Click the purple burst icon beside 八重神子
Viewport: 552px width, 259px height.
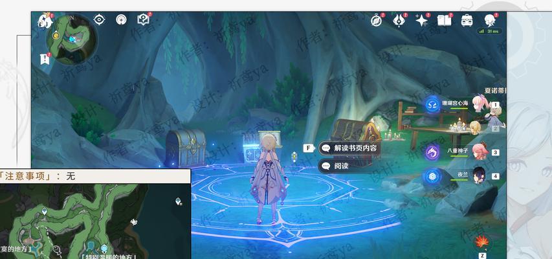point(432,153)
